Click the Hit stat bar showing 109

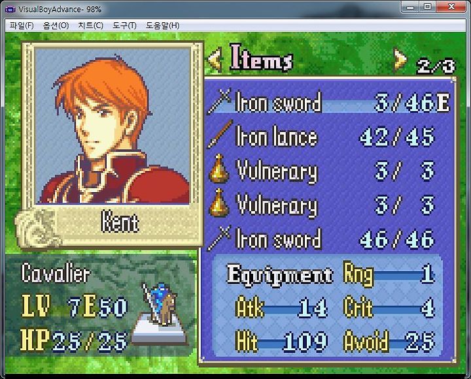point(281,342)
